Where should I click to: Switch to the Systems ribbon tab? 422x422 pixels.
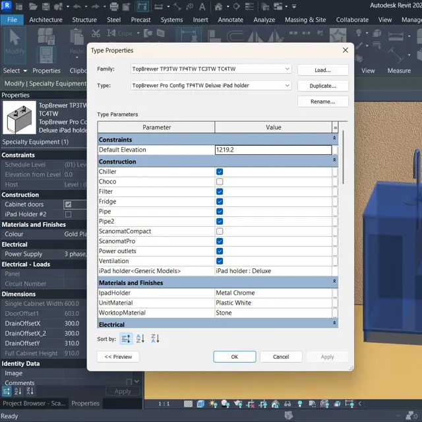pos(171,20)
